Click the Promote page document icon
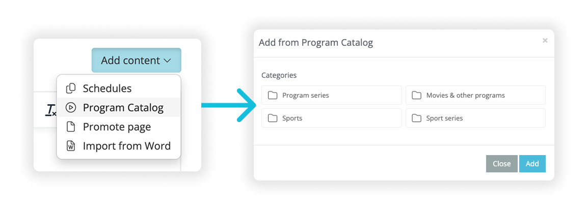Image resolution: width=588 pixels, height=210 pixels. [x=71, y=127]
